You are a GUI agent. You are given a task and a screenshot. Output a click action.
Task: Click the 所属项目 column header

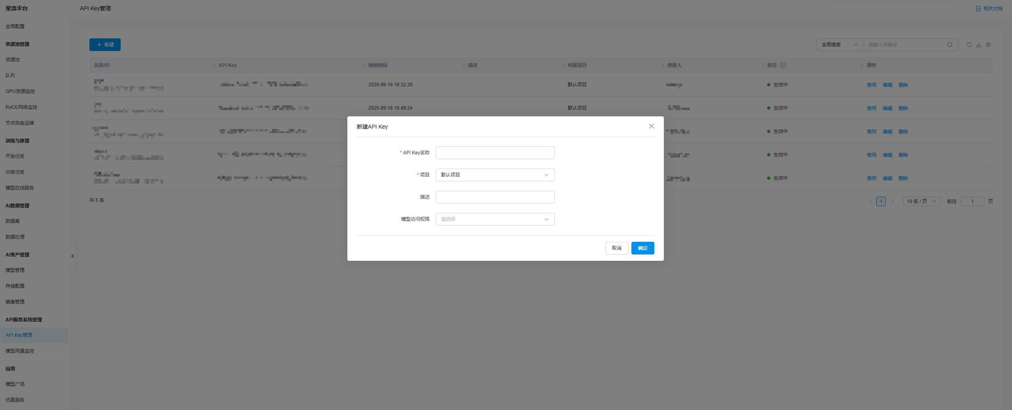577,65
